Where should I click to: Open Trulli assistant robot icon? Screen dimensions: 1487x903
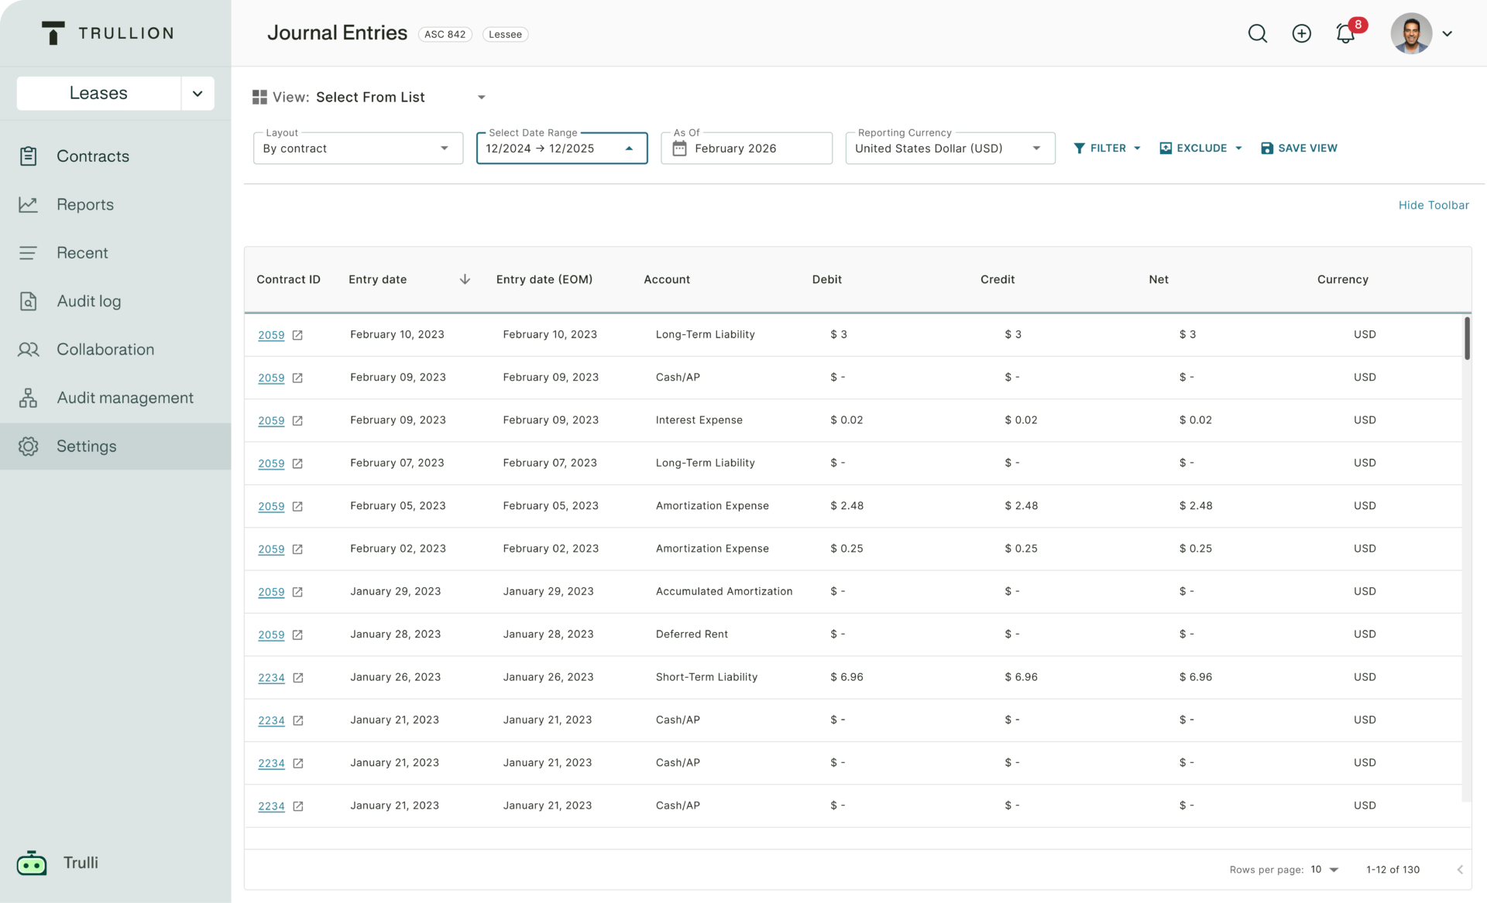tap(32, 864)
